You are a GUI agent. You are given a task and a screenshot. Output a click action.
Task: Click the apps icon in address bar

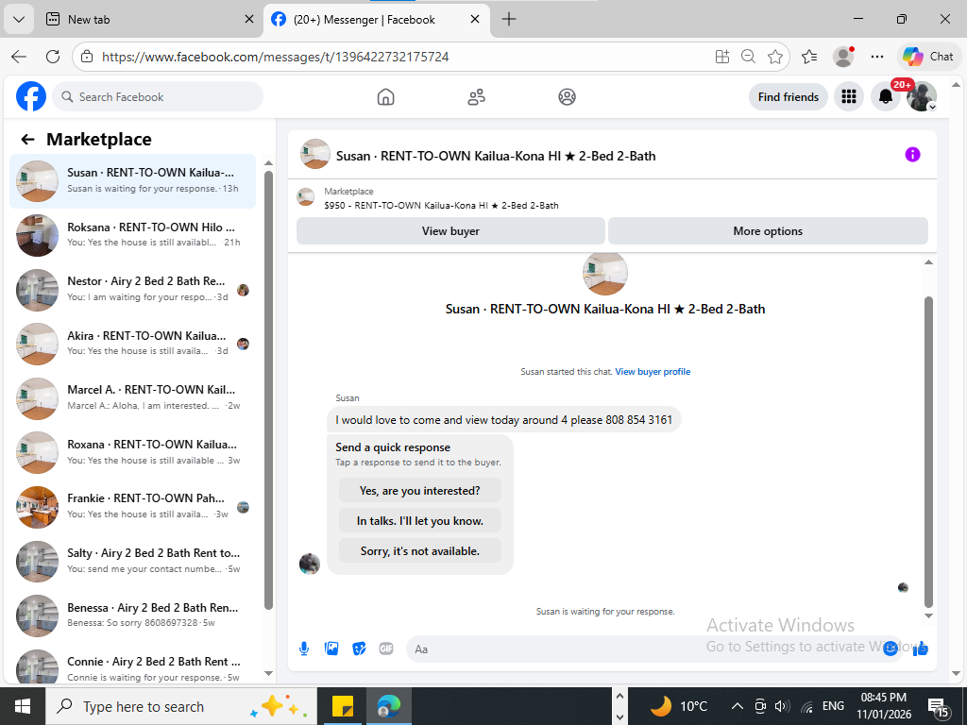(722, 57)
